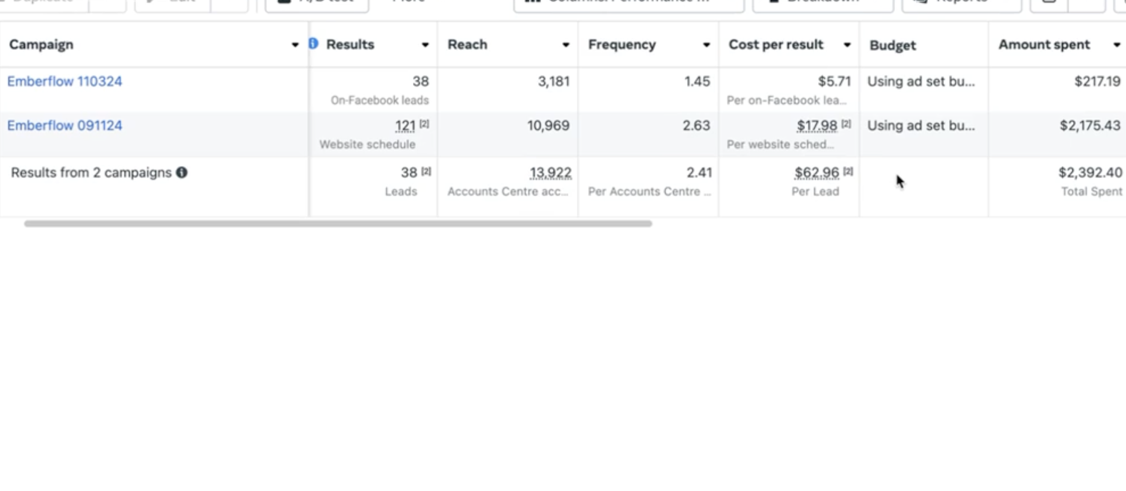Open the Emberflow 110324 campaign

[x=65, y=81]
